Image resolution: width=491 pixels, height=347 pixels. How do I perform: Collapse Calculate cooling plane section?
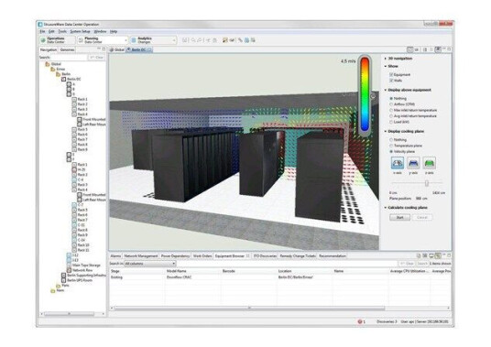pyautogui.click(x=386, y=208)
